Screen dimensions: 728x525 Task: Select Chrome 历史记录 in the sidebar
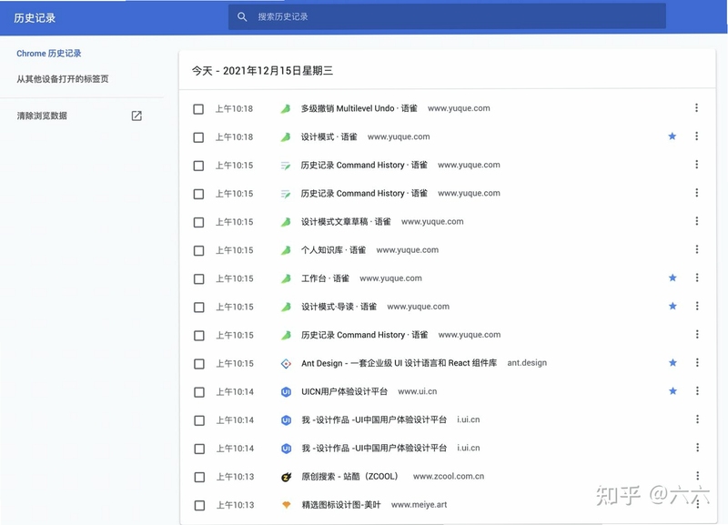point(49,54)
